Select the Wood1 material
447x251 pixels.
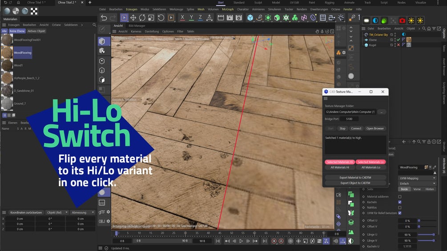pos(18,65)
